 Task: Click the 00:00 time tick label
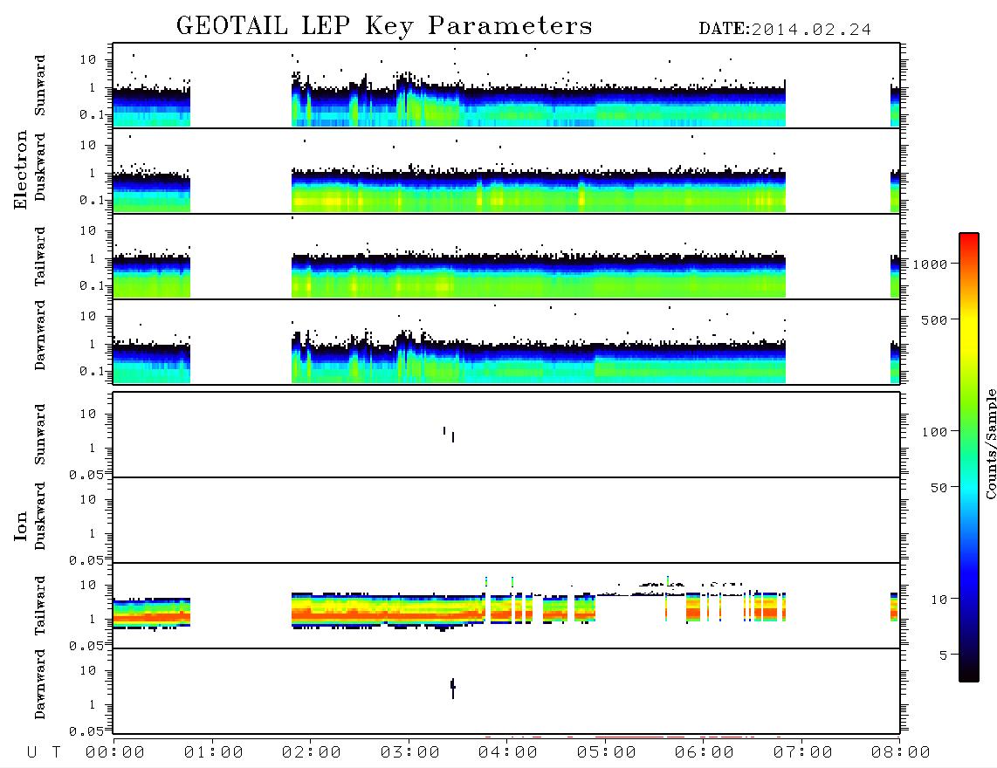tap(115, 752)
